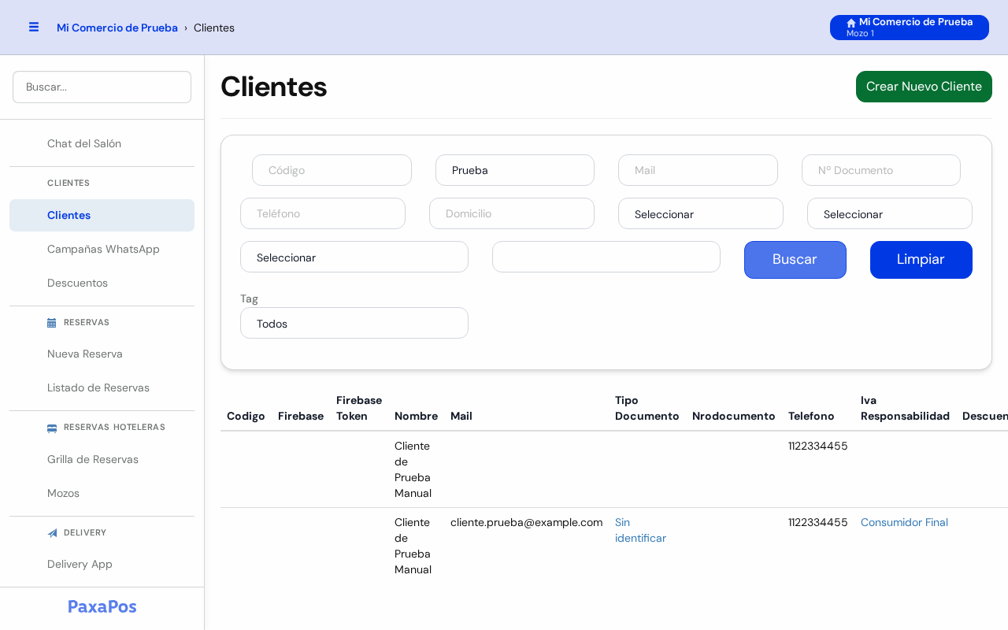Open Nueva Reserva in sidebar
This screenshot has height=630, width=1008.
[102, 354]
